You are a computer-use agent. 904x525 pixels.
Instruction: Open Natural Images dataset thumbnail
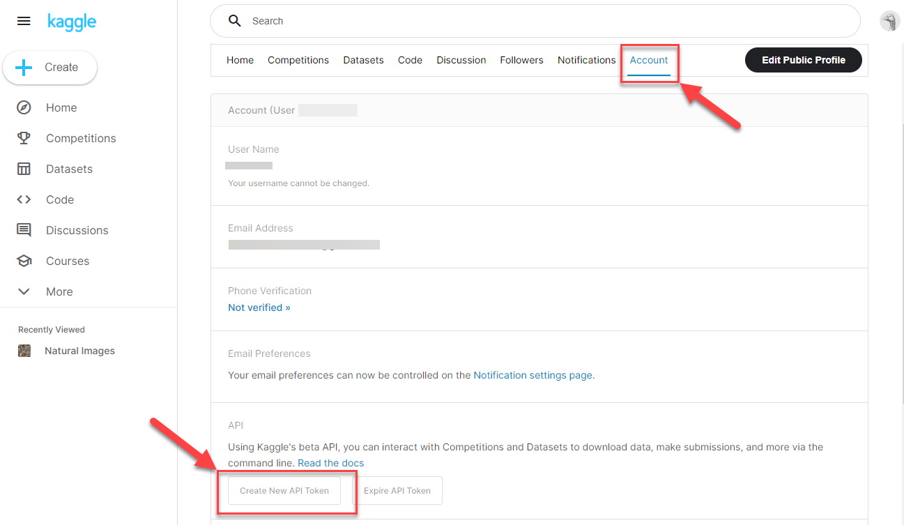point(24,351)
